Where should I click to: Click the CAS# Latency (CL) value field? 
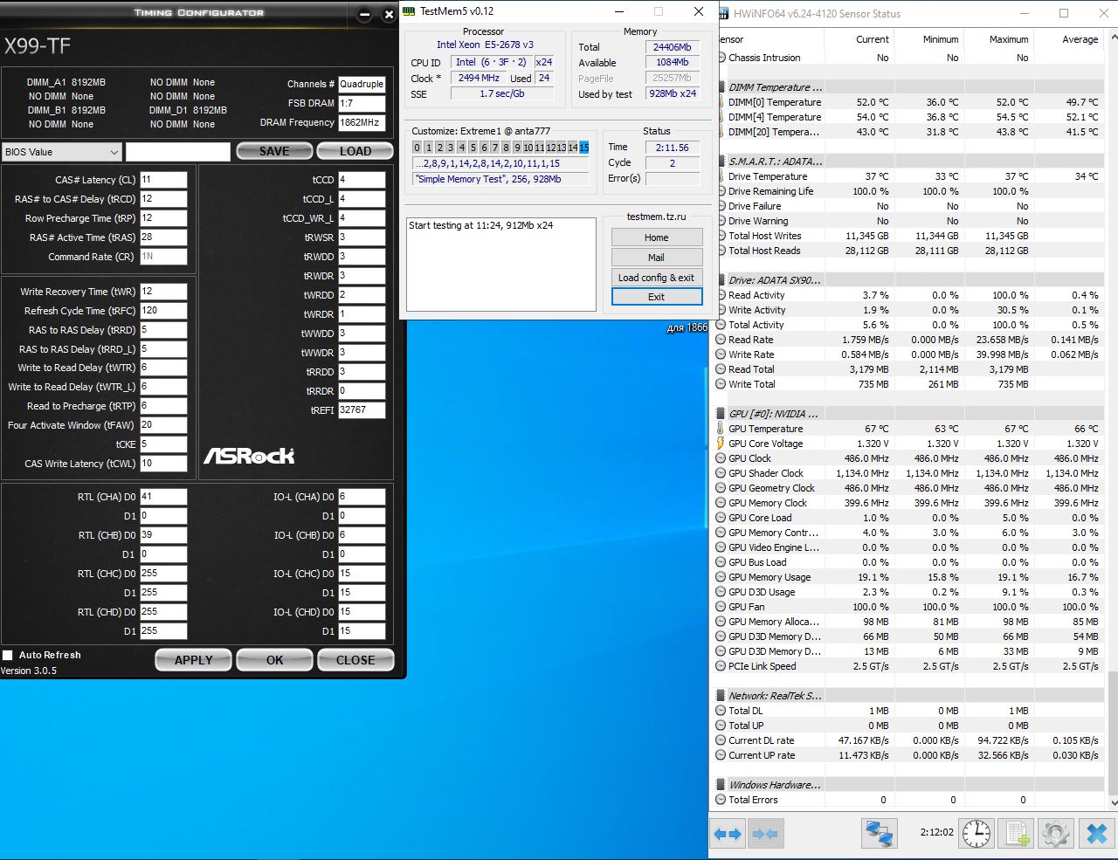pyautogui.click(x=163, y=180)
